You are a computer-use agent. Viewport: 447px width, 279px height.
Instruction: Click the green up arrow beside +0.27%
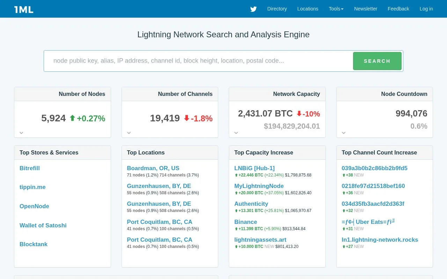pos(73,118)
